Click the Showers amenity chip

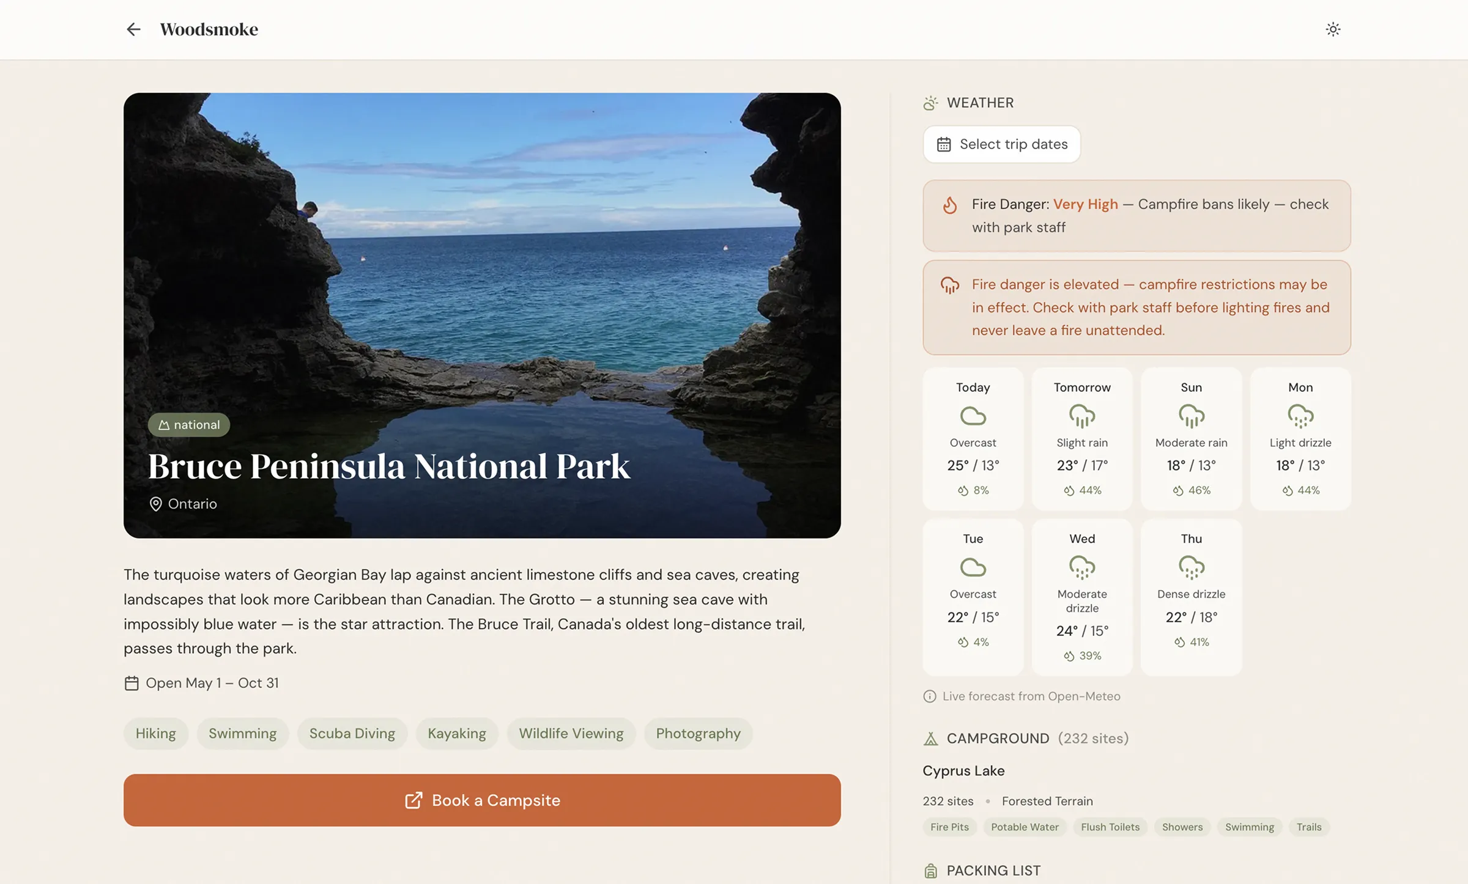tap(1182, 827)
